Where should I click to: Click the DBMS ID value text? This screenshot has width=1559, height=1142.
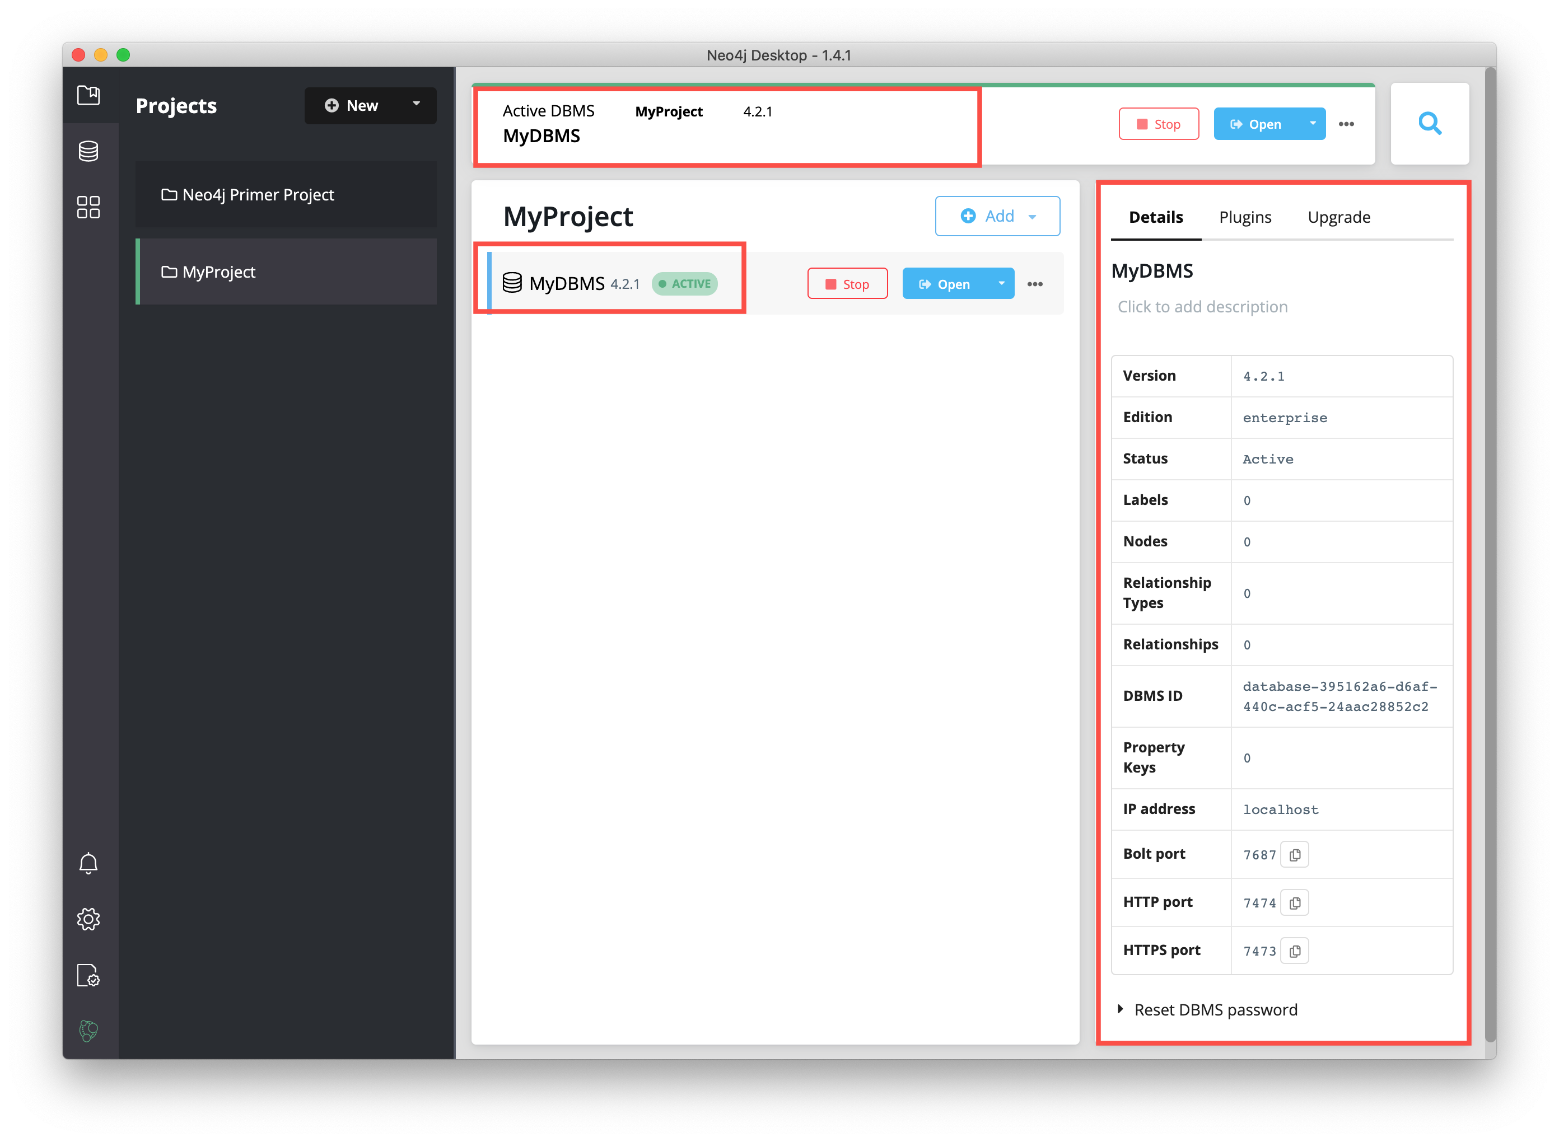tap(1339, 696)
